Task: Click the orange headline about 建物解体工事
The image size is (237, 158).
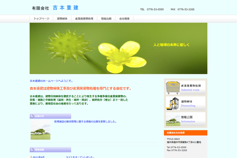Action: pyautogui.click(x=81, y=88)
